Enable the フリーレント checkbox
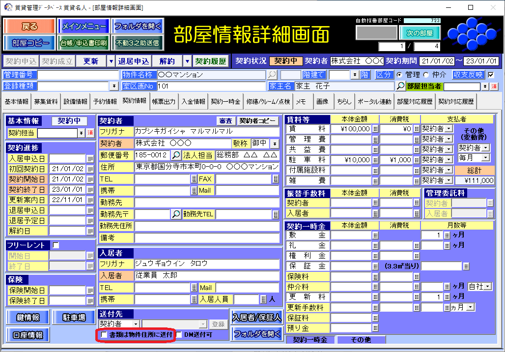505x352 pixels. [56, 245]
